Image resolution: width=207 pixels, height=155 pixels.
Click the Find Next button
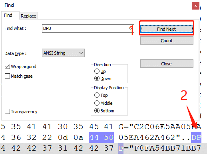pos(167,29)
